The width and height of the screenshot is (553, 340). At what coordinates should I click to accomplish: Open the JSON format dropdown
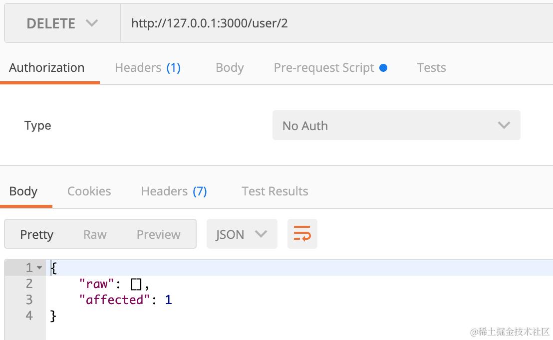(242, 234)
